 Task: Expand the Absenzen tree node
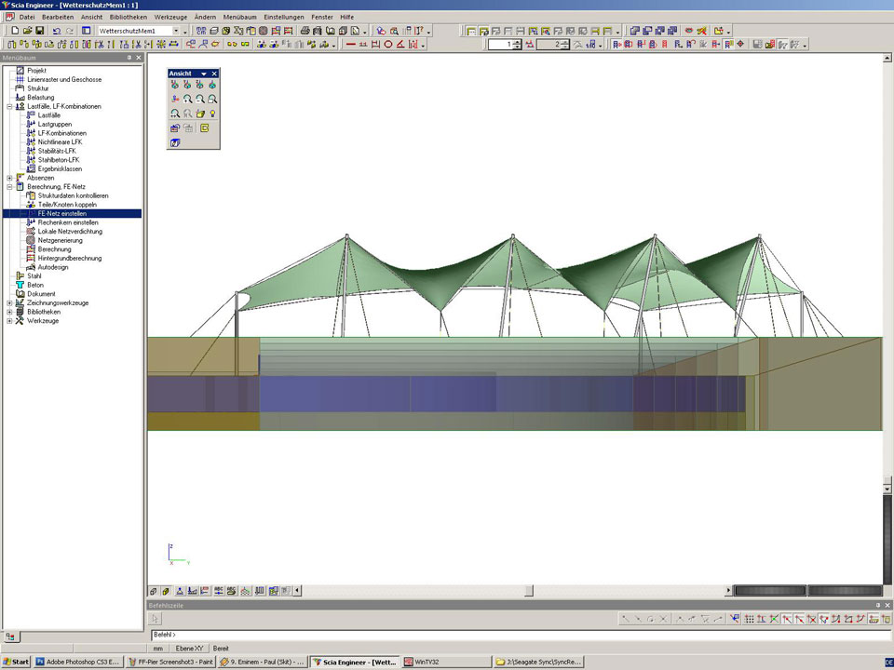[9, 178]
